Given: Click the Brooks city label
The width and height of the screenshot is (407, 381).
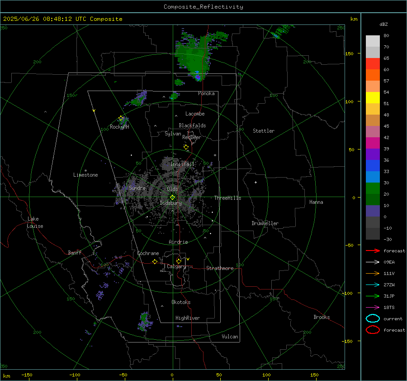Looking at the screenshot, I should pos(322,317).
